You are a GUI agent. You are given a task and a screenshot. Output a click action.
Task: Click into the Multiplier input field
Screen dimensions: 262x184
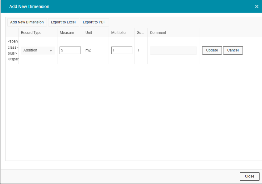tap(122, 50)
